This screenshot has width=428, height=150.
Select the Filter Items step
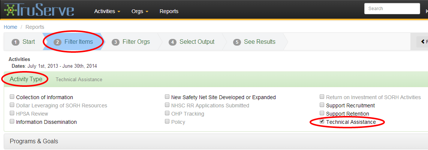[73, 42]
